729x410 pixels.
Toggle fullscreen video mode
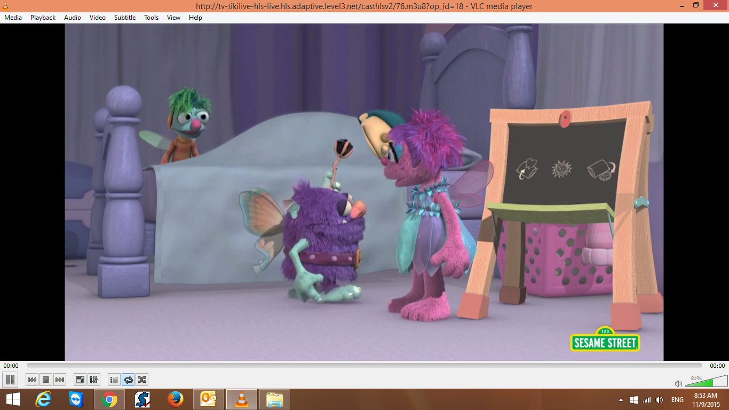coord(80,380)
